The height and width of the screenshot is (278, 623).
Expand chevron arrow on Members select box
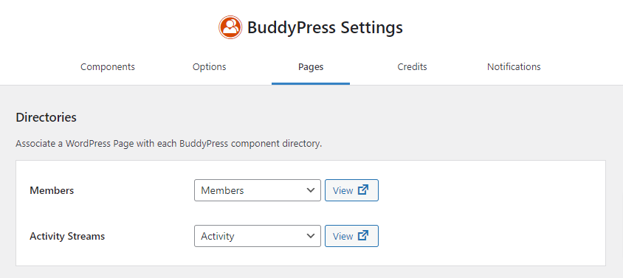pyautogui.click(x=311, y=190)
